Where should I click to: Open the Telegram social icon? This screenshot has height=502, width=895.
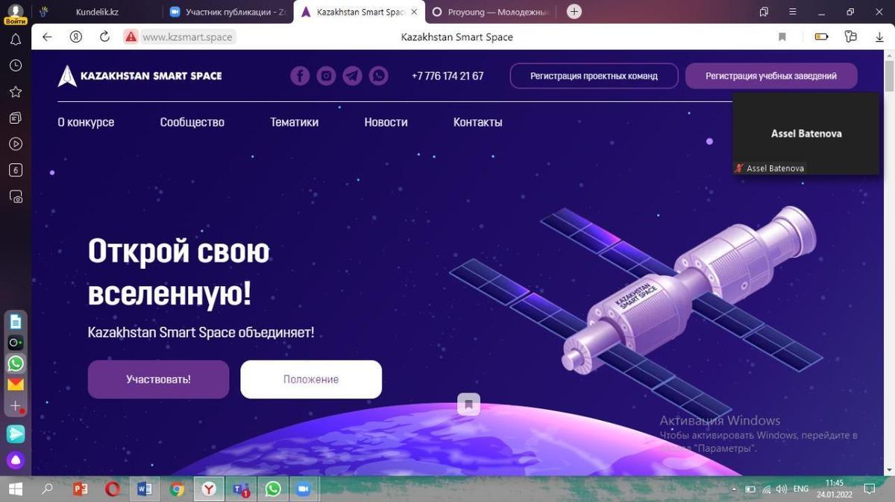[x=352, y=76]
